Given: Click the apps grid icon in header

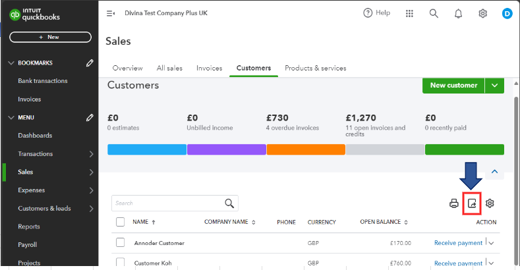Looking at the screenshot, I should [409, 13].
